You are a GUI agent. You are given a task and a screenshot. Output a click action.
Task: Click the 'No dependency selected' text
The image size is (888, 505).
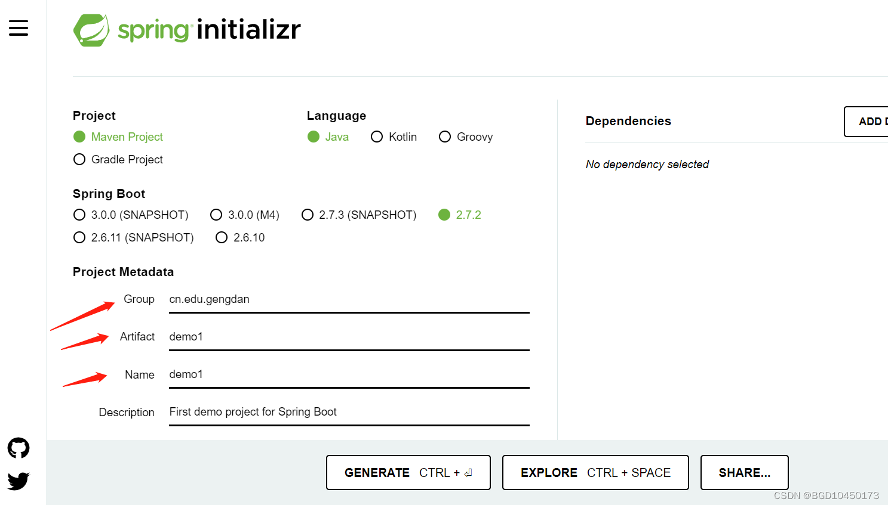tap(647, 164)
